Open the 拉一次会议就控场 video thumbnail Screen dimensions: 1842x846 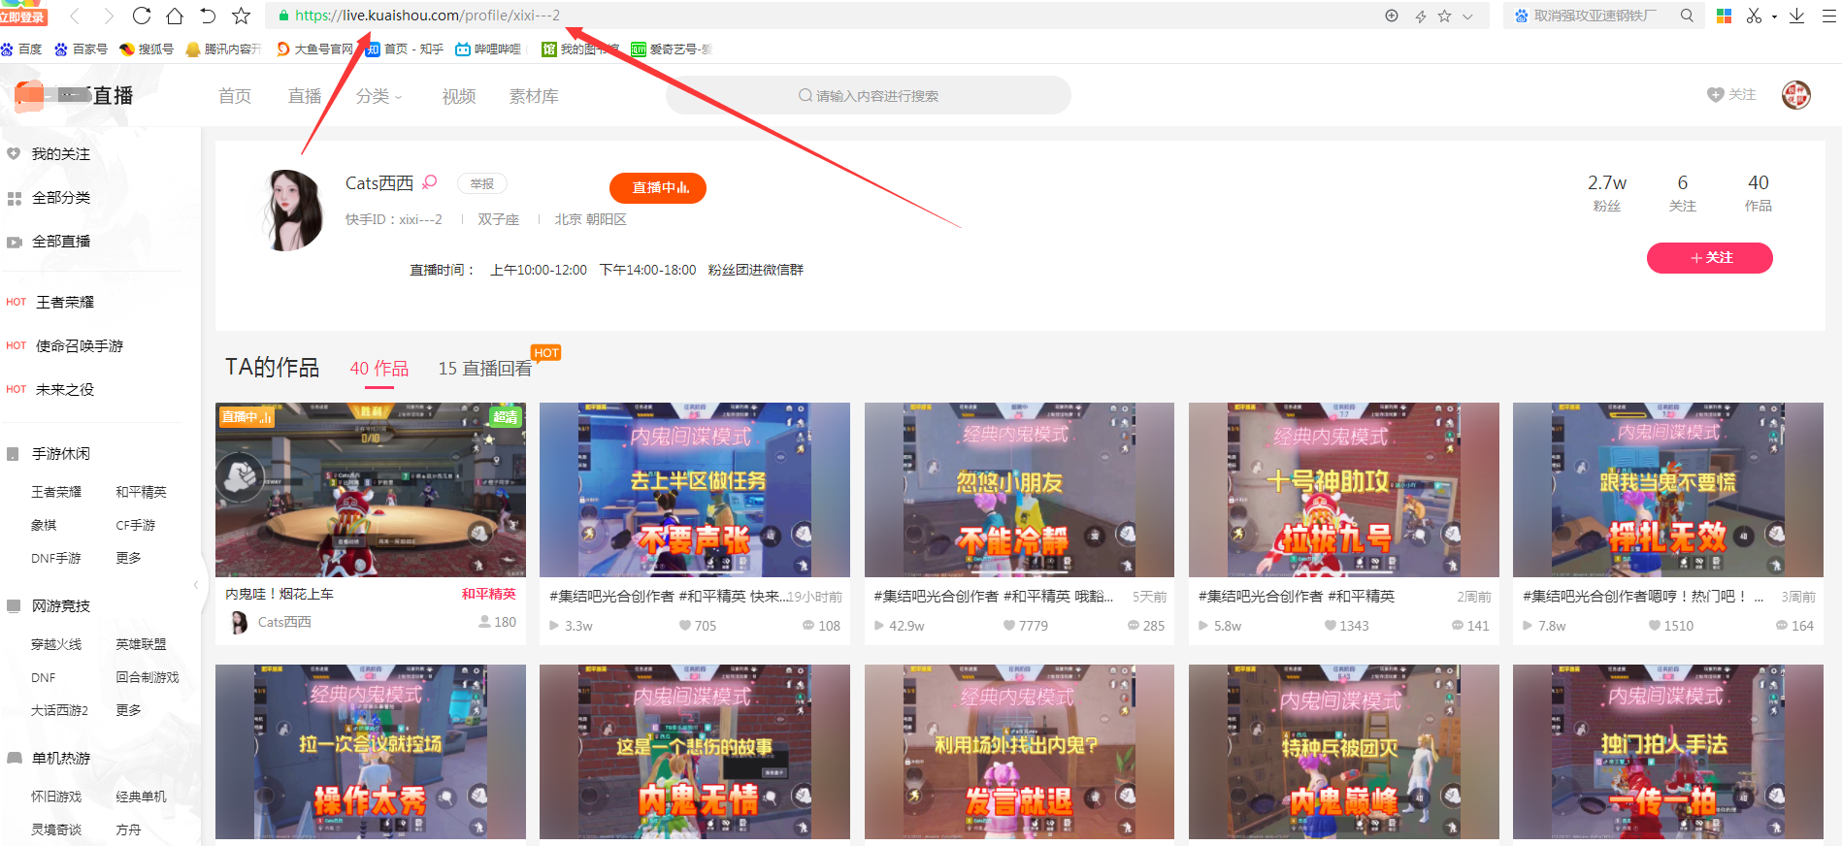[371, 752]
